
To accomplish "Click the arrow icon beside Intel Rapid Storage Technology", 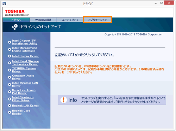I will pos(10,63).
